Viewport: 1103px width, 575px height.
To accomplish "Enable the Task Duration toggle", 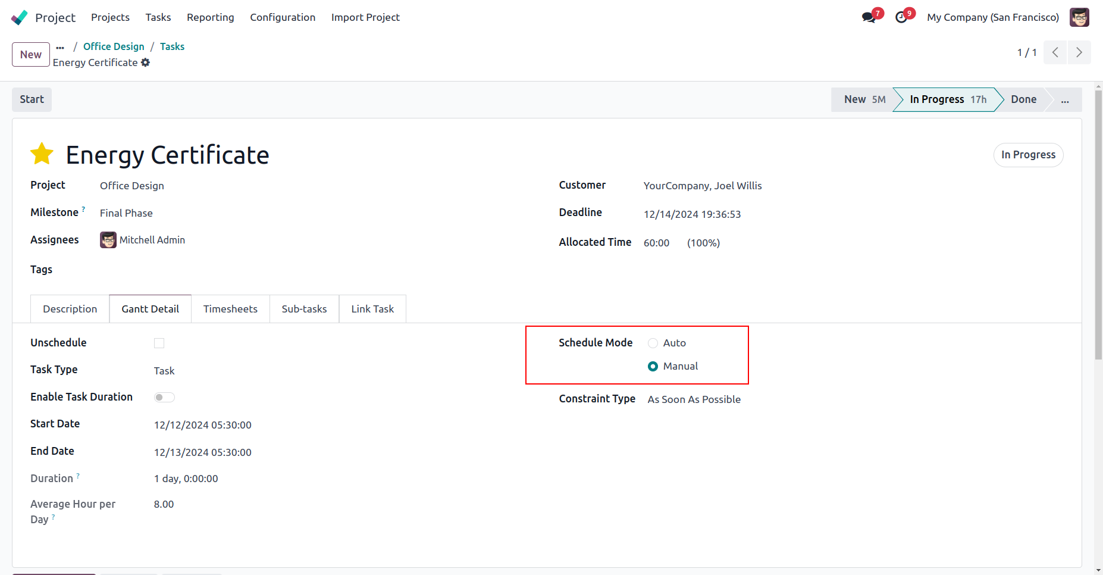I will click(x=164, y=397).
